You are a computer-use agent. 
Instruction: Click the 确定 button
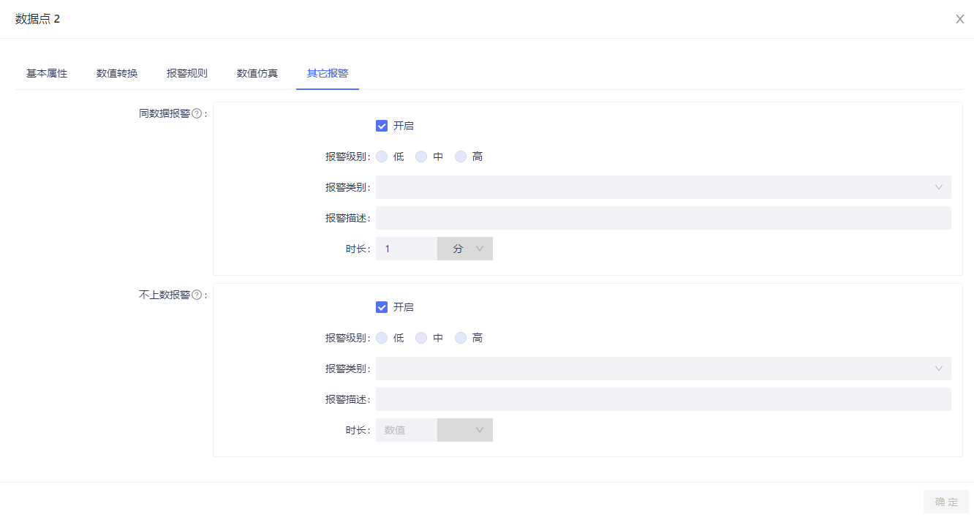(945, 502)
